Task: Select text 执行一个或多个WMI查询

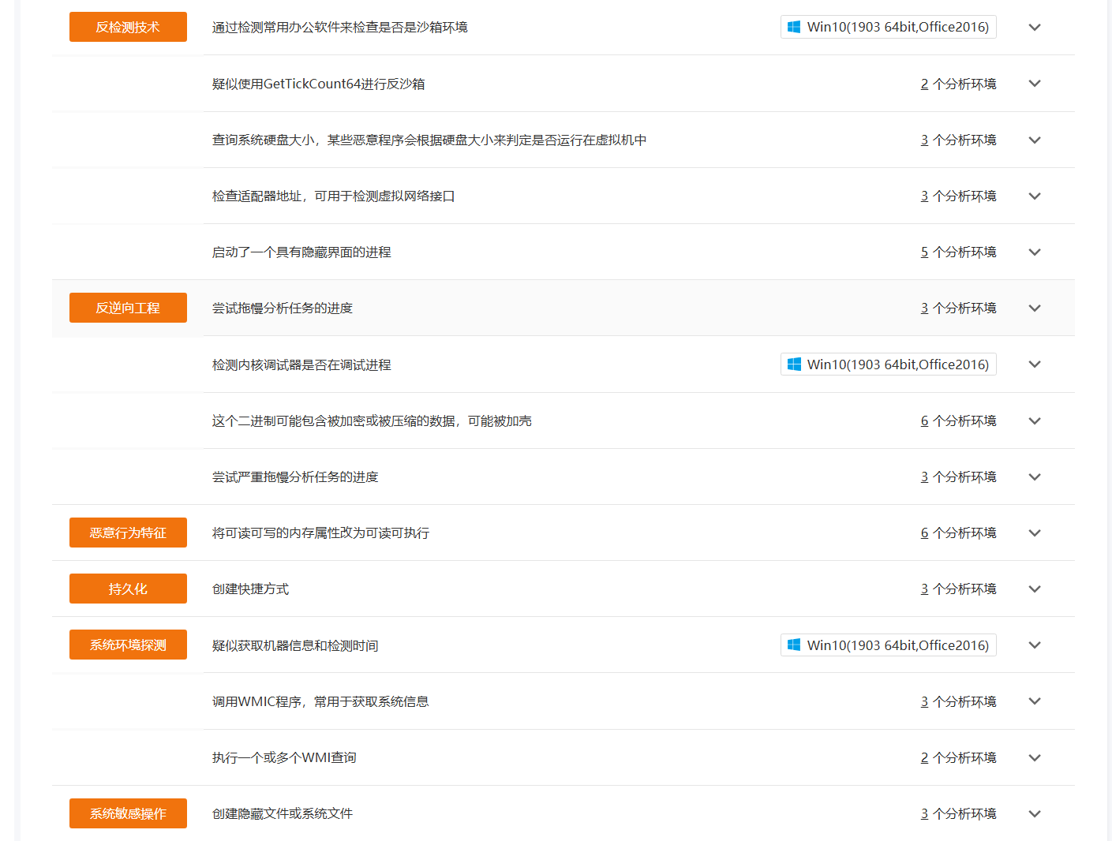Action: [284, 757]
